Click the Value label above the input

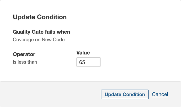tap(83, 53)
